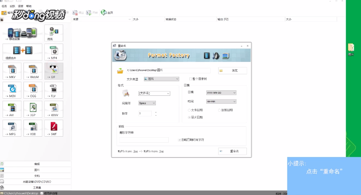Choose the -> GIF conversion tile

pyautogui.click(x=54, y=71)
